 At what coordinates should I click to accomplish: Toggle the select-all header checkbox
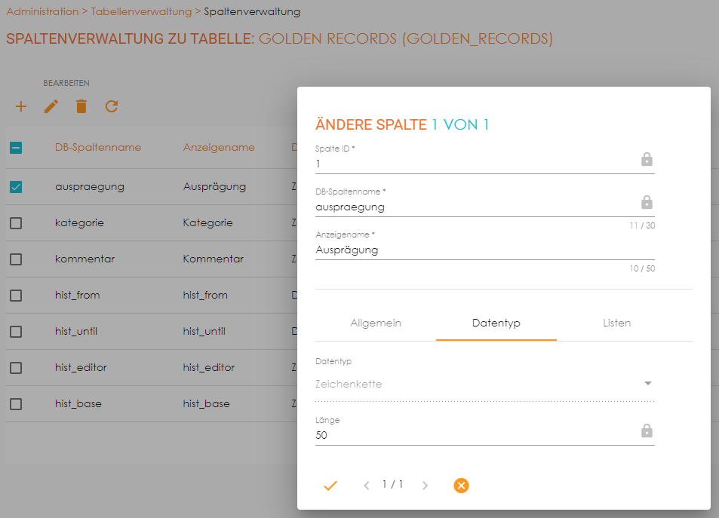tap(16, 148)
